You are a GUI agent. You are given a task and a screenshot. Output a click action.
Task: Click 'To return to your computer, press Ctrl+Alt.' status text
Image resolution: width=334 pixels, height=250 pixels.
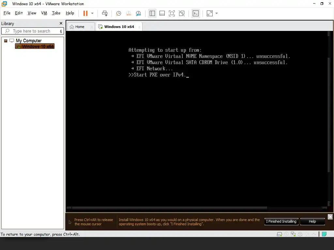pyautogui.click(x=40, y=234)
